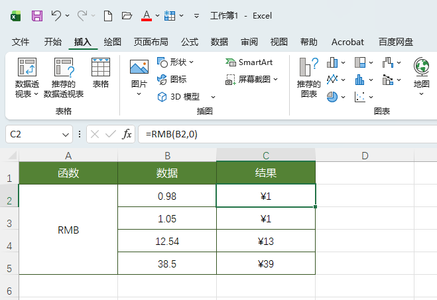Expand the Name Box dropdown showing C2

[x=66, y=135]
